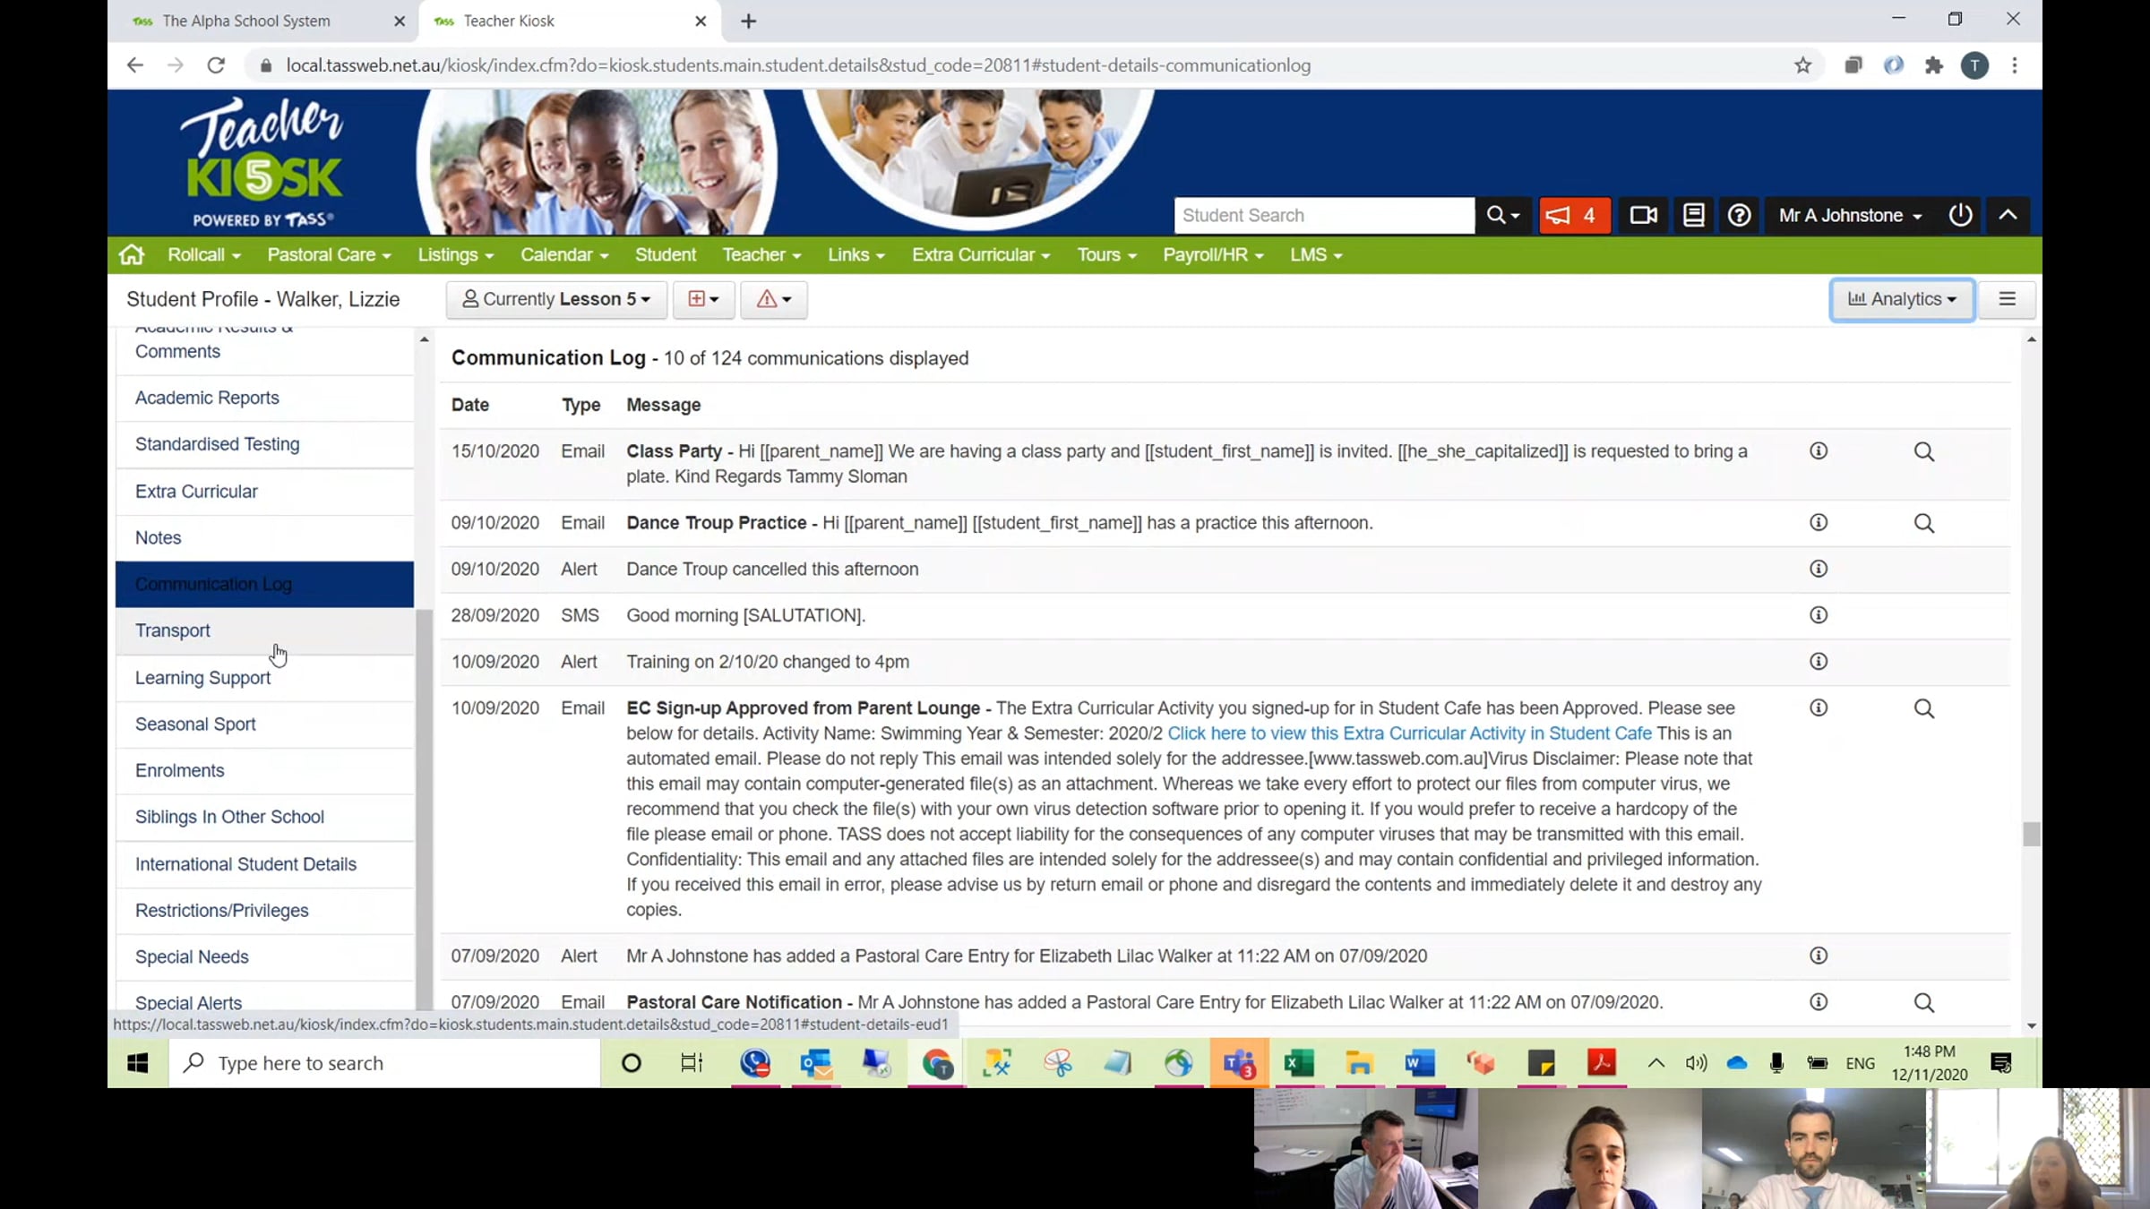Expand the Currently Lesson 5 dropdown
Viewport: 2150px width, 1209px height.
click(x=556, y=299)
